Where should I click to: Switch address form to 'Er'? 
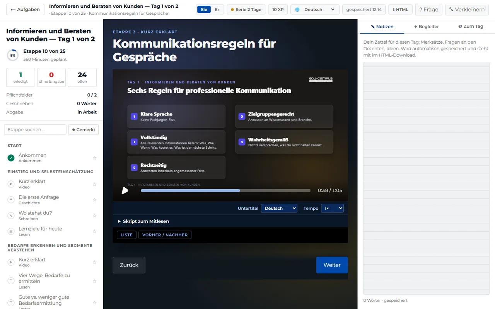[x=217, y=10]
